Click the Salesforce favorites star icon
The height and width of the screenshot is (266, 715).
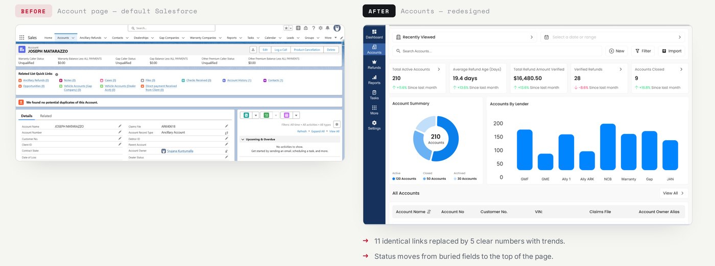[287, 29]
